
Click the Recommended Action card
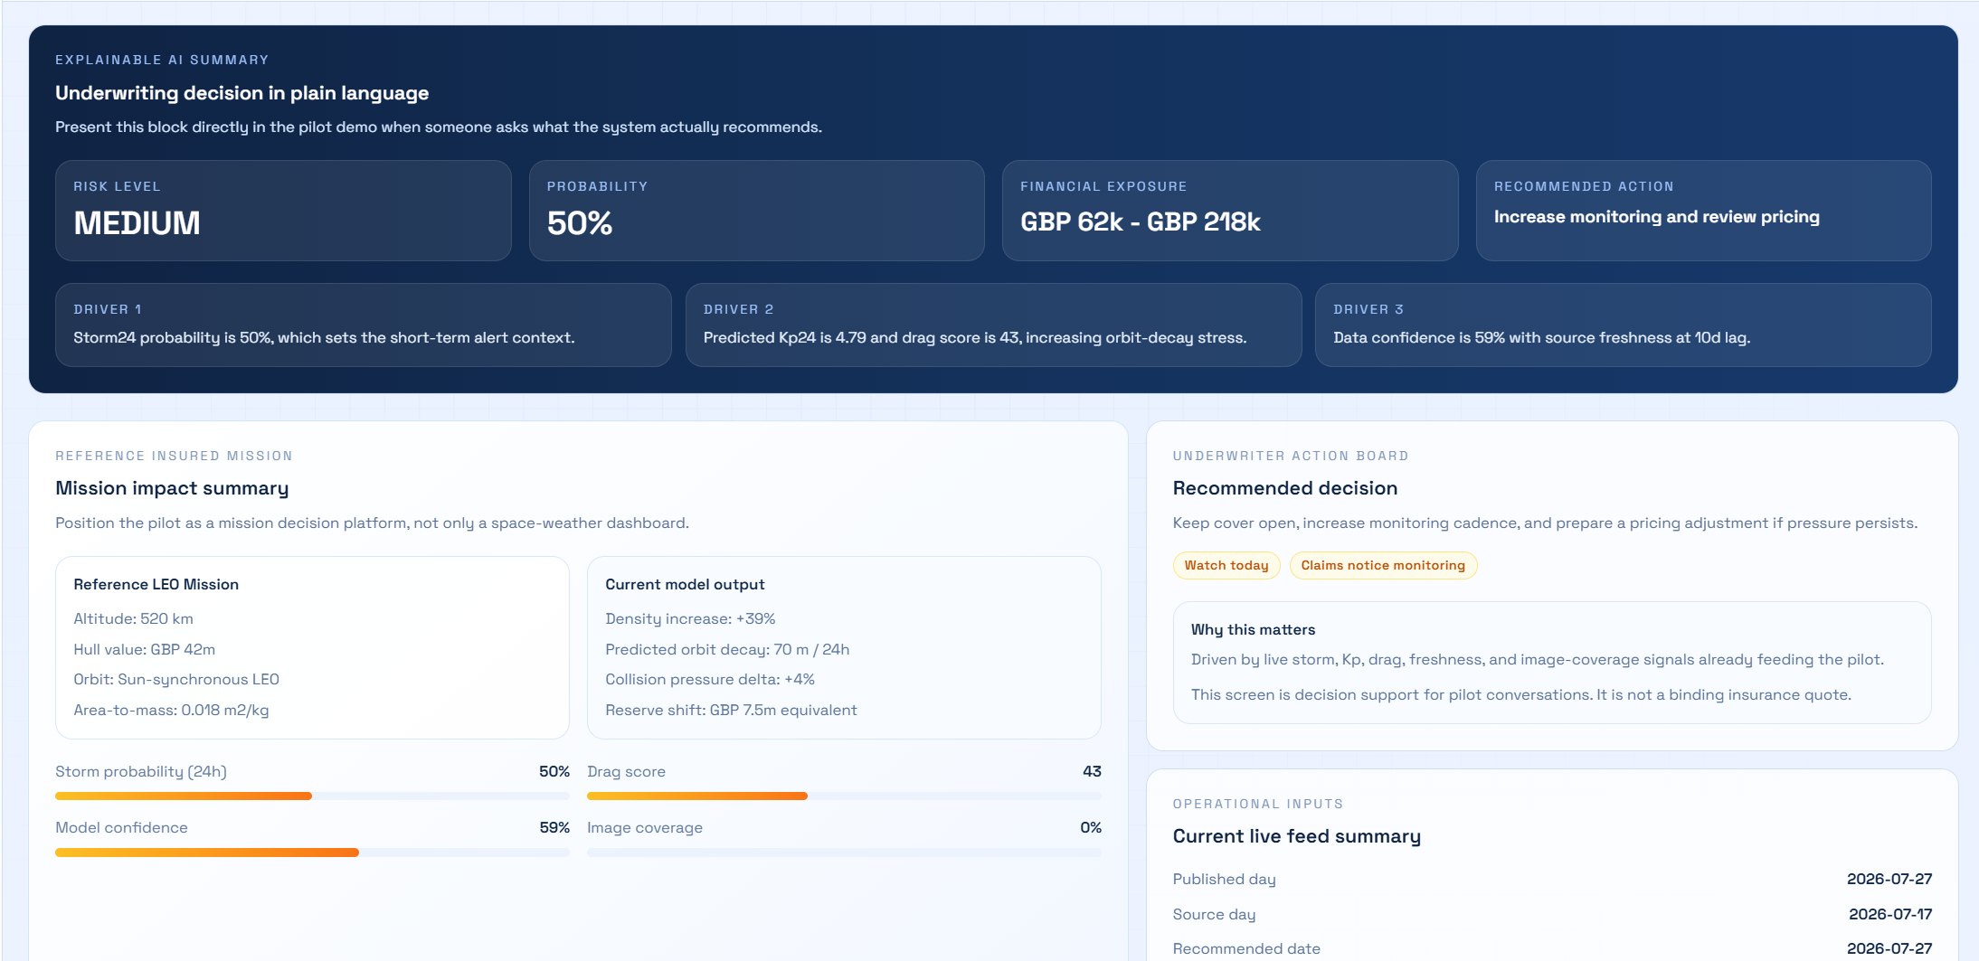click(1704, 211)
